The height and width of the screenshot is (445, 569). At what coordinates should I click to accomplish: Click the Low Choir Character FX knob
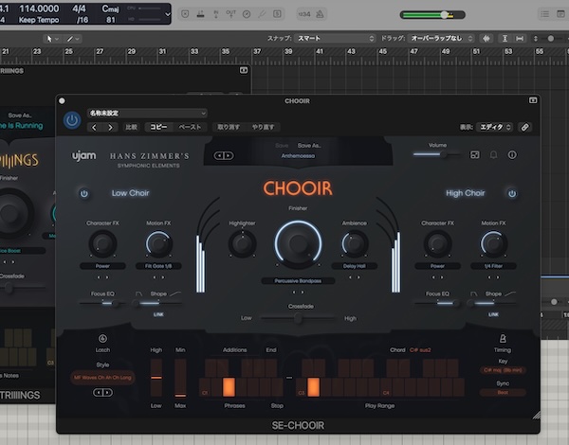[102, 243]
